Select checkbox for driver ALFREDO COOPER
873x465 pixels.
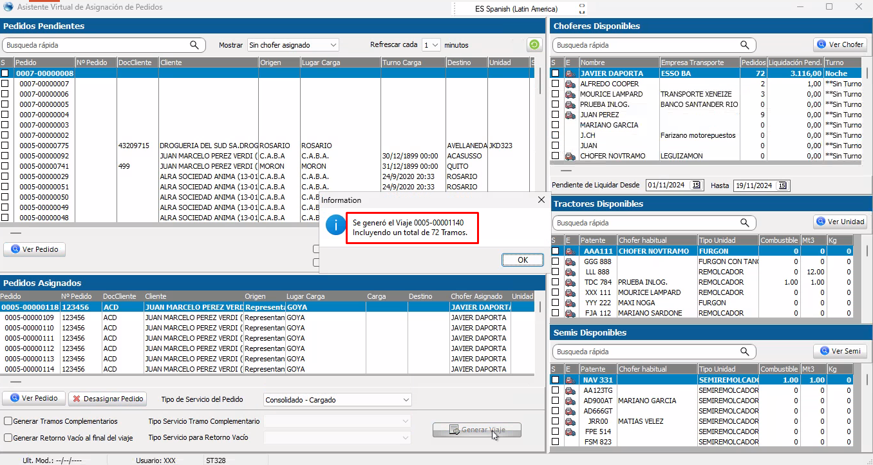tap(555, 84)
